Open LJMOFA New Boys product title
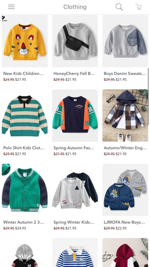 click(x=124, y=222)
